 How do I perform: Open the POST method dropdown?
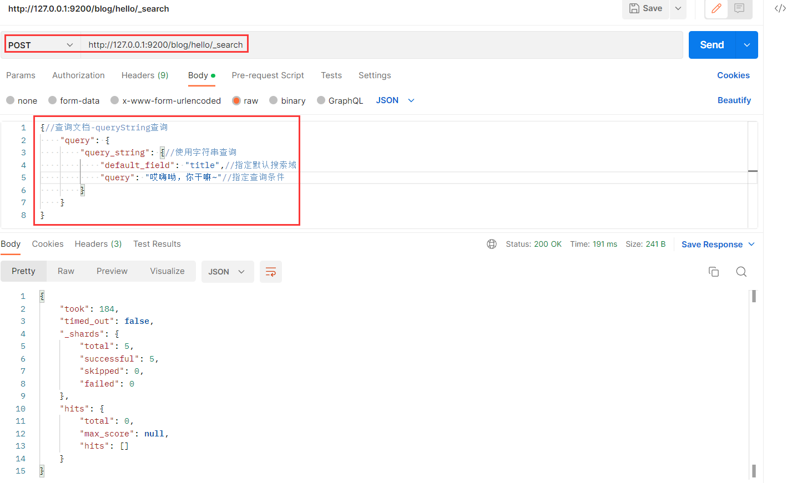(x=41, y=45)
